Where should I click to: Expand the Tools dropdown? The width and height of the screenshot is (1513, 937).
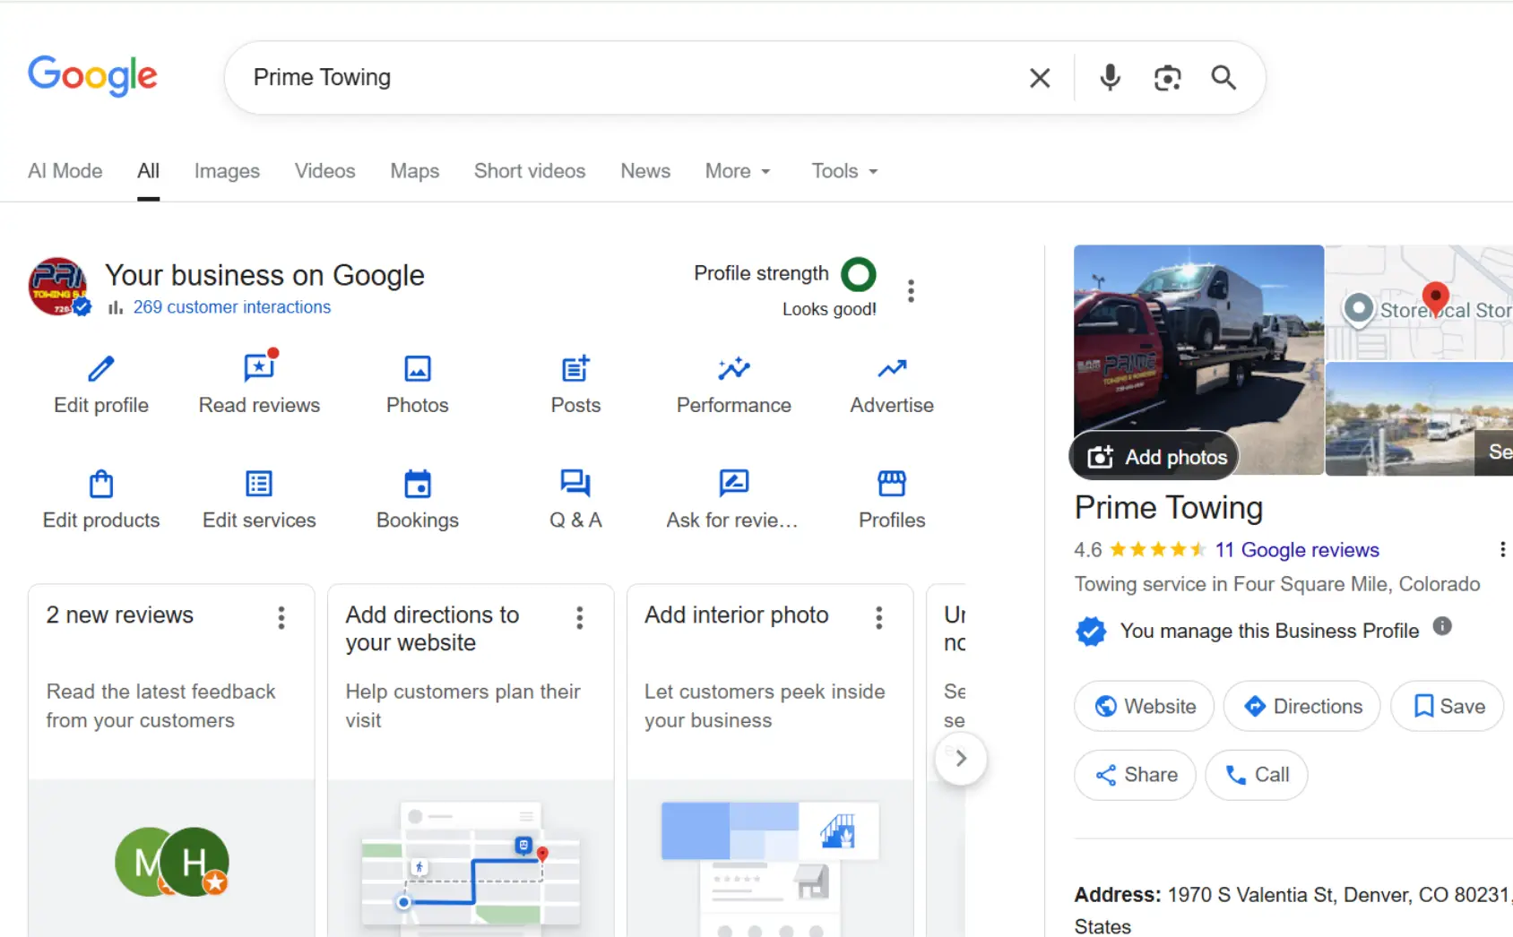click(844, 171)
